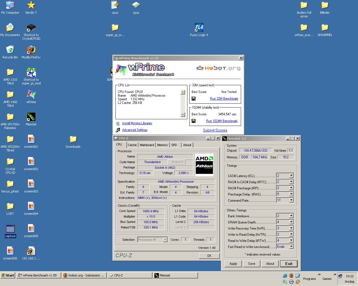Expand the Command Rate dropdown
The image size is (358, 286).
click(x=291, y=200)
